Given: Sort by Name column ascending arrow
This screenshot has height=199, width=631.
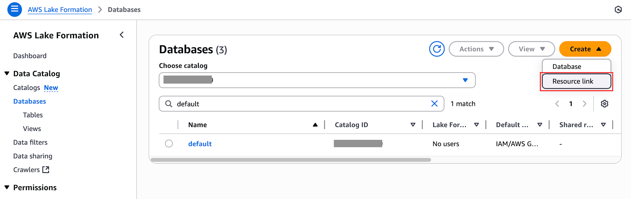Looking at the screenshot, I should coord(315,125).
